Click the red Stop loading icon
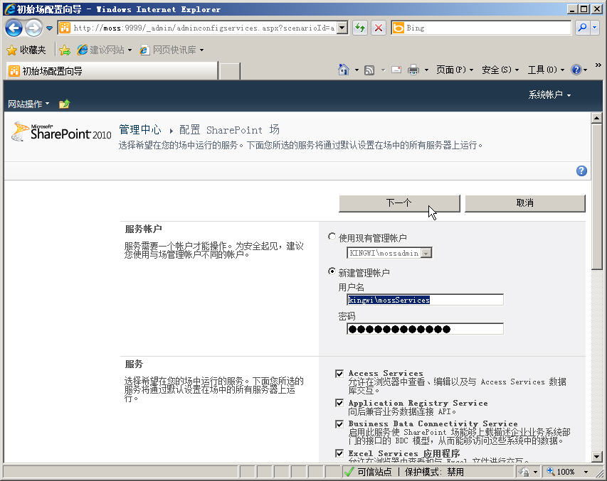The height and width of the screenshot is (481, 607). pyautogui.click(x=379, y=28)
